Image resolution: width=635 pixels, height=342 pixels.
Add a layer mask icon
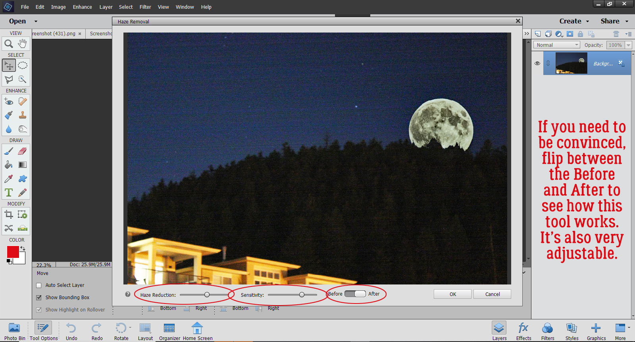[570, 34]
